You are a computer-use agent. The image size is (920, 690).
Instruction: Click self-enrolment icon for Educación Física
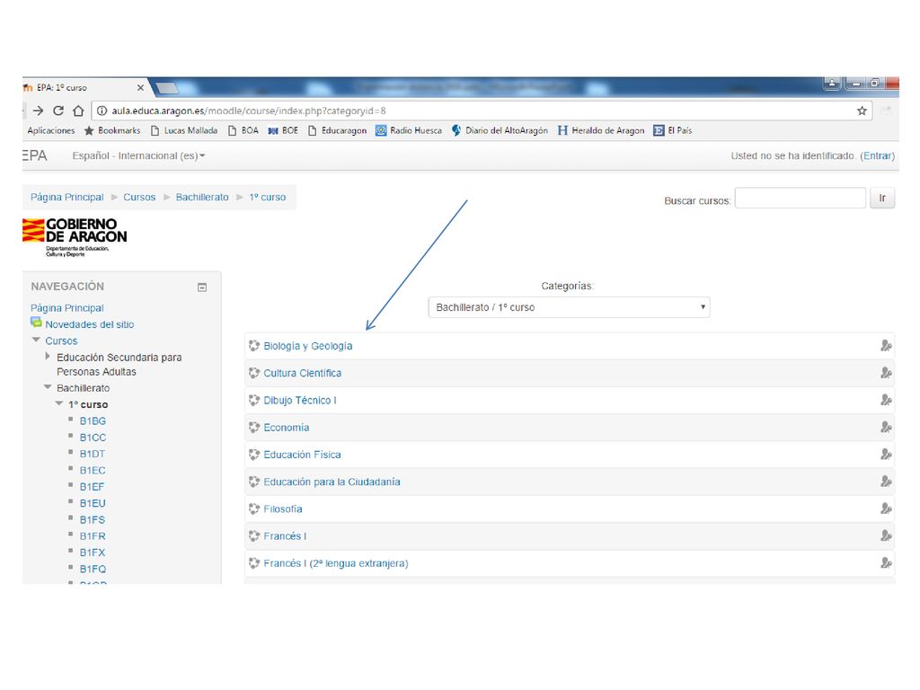coord(886,454)
